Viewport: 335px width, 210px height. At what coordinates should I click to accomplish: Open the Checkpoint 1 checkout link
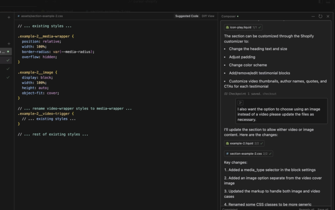click(x=270, y=94)
